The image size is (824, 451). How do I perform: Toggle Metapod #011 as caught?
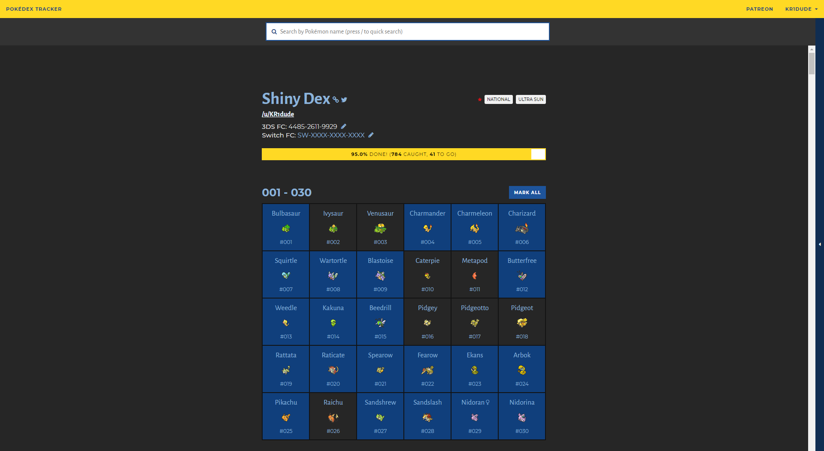point(475,274)
